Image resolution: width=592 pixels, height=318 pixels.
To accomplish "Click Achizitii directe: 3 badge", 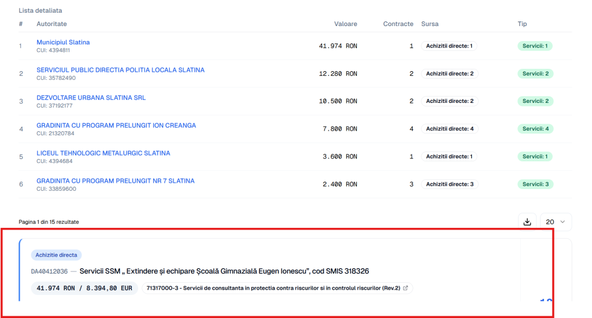I will pyautogui.click(x=450, y=184).
